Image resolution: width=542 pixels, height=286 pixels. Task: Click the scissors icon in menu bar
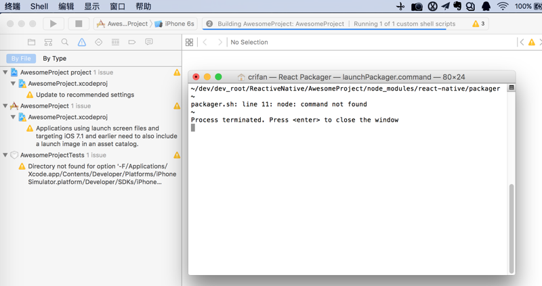coord(400,6)
